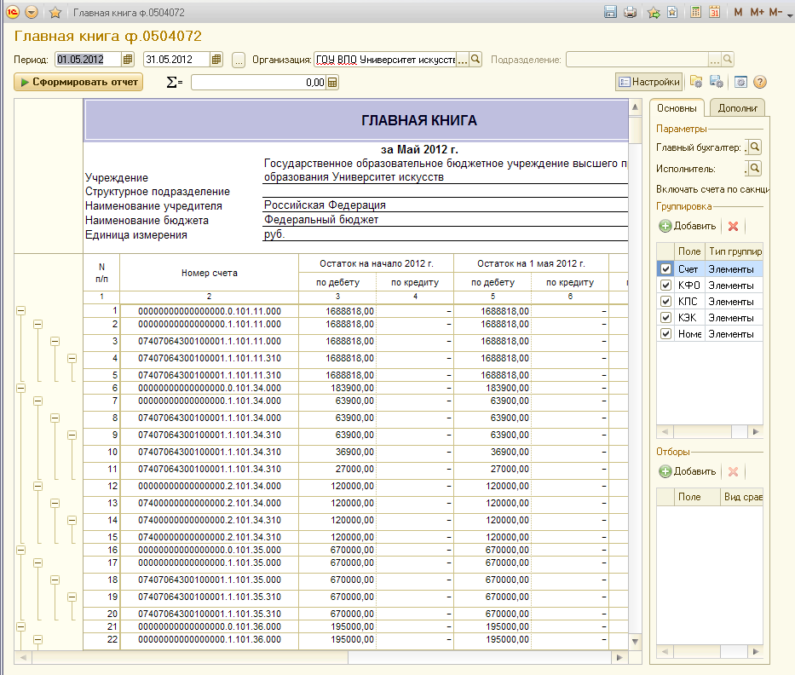Collapse the tree group at row 1
This screenshot has height=675, width=795.
(x=21, y=312)
